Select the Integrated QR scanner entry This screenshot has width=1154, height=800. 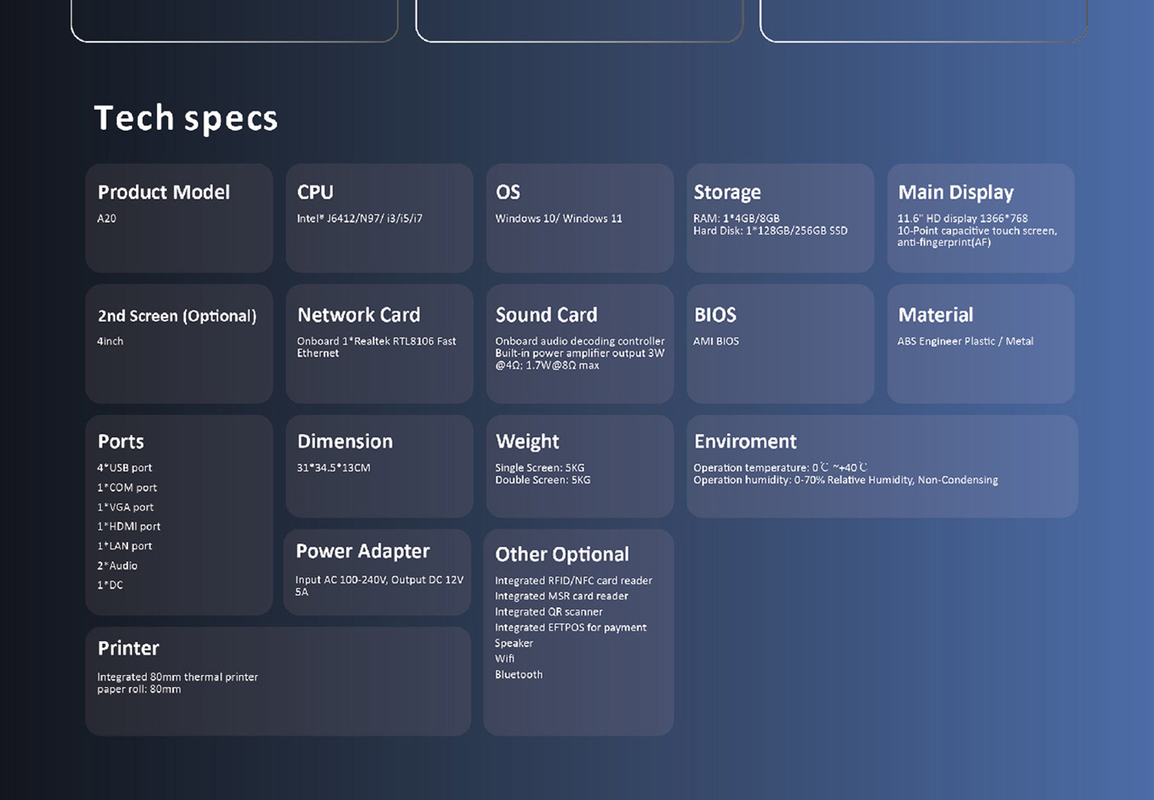coord(548,612)
